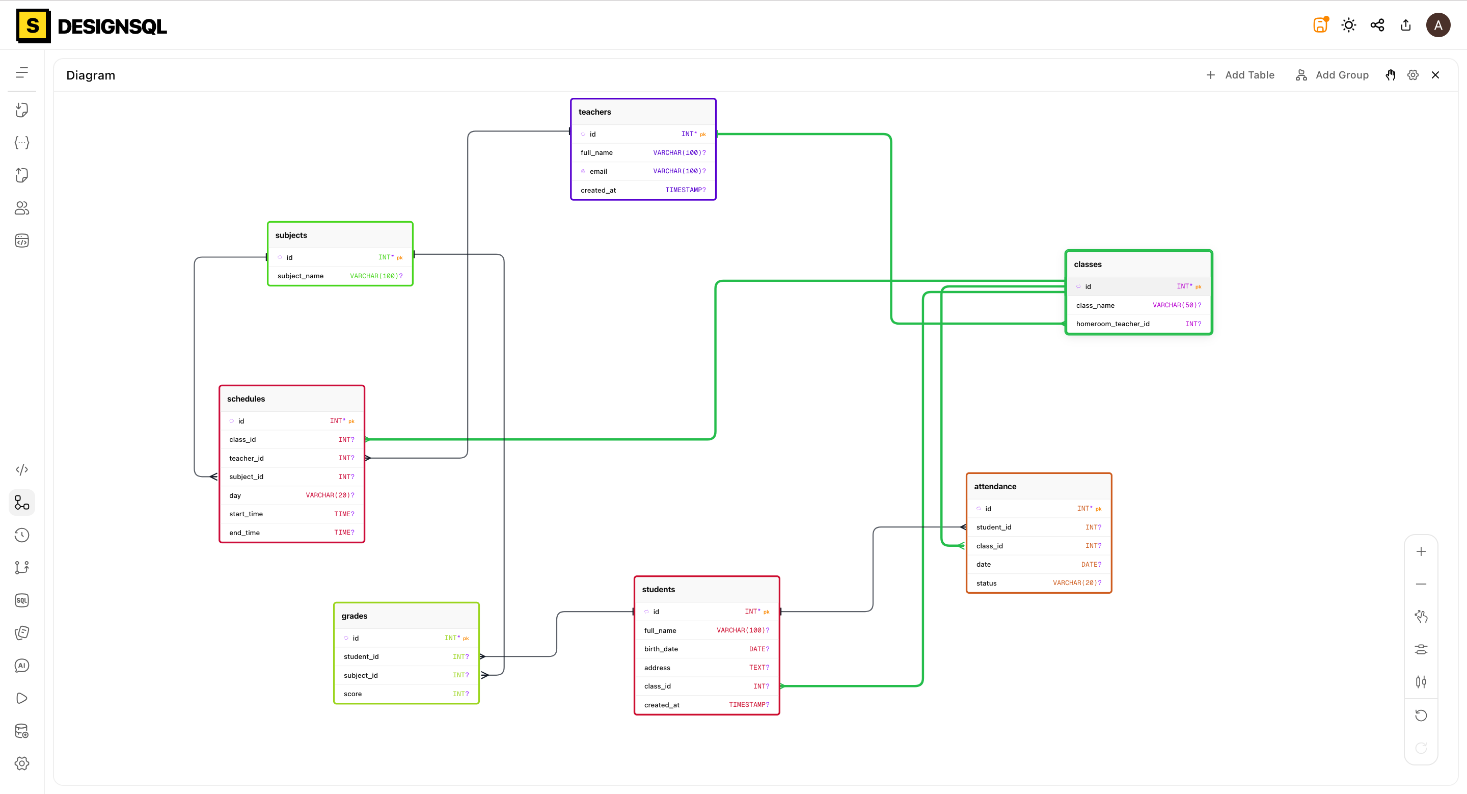Select the teachers table header
The width and height of the screenshot is (1467, 794).
click(x=643, y=112)
